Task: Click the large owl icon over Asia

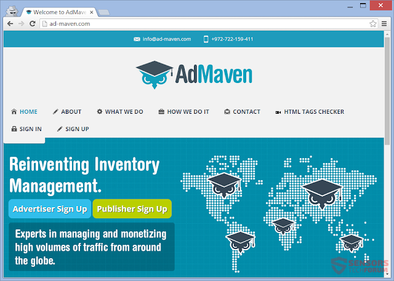Action: (323, 194)
